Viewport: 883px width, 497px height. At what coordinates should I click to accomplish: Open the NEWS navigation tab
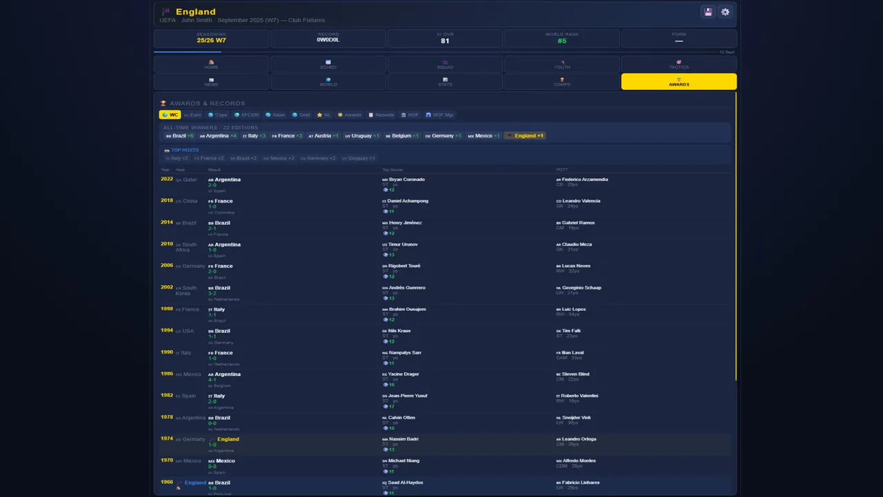[211, 81]
